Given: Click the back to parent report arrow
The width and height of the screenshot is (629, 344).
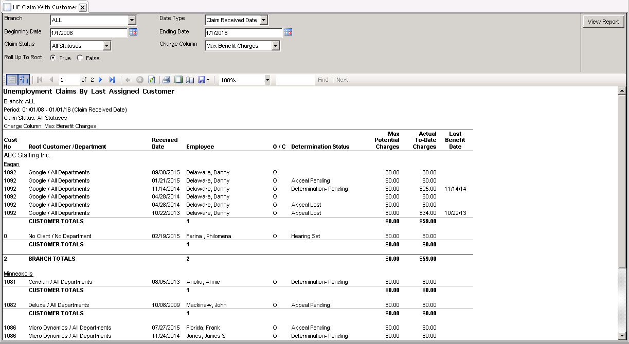Looking at the screenshot, I should pos(128,80).
